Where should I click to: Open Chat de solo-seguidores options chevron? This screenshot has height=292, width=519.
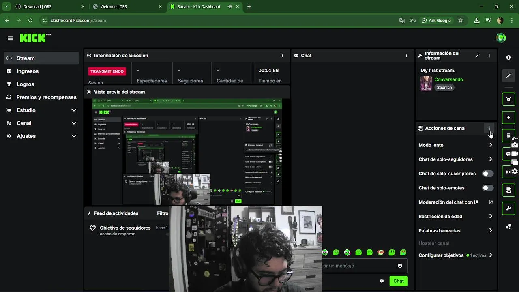tap(491, 159)
